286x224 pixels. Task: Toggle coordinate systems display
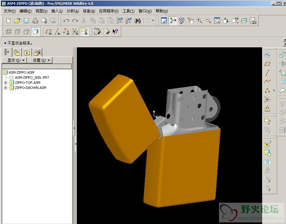[x=75, y=32]
